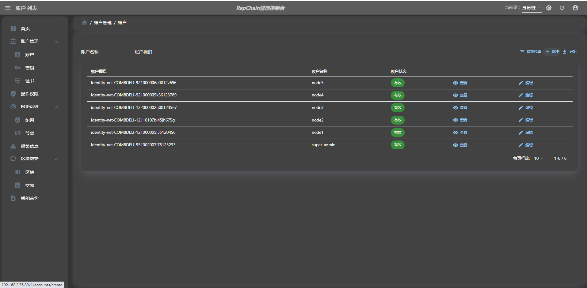Click 编辑 label for node1 row
The height and width of the screenshot is (288, 587).
pyautogui.click(x=529, y=133)
